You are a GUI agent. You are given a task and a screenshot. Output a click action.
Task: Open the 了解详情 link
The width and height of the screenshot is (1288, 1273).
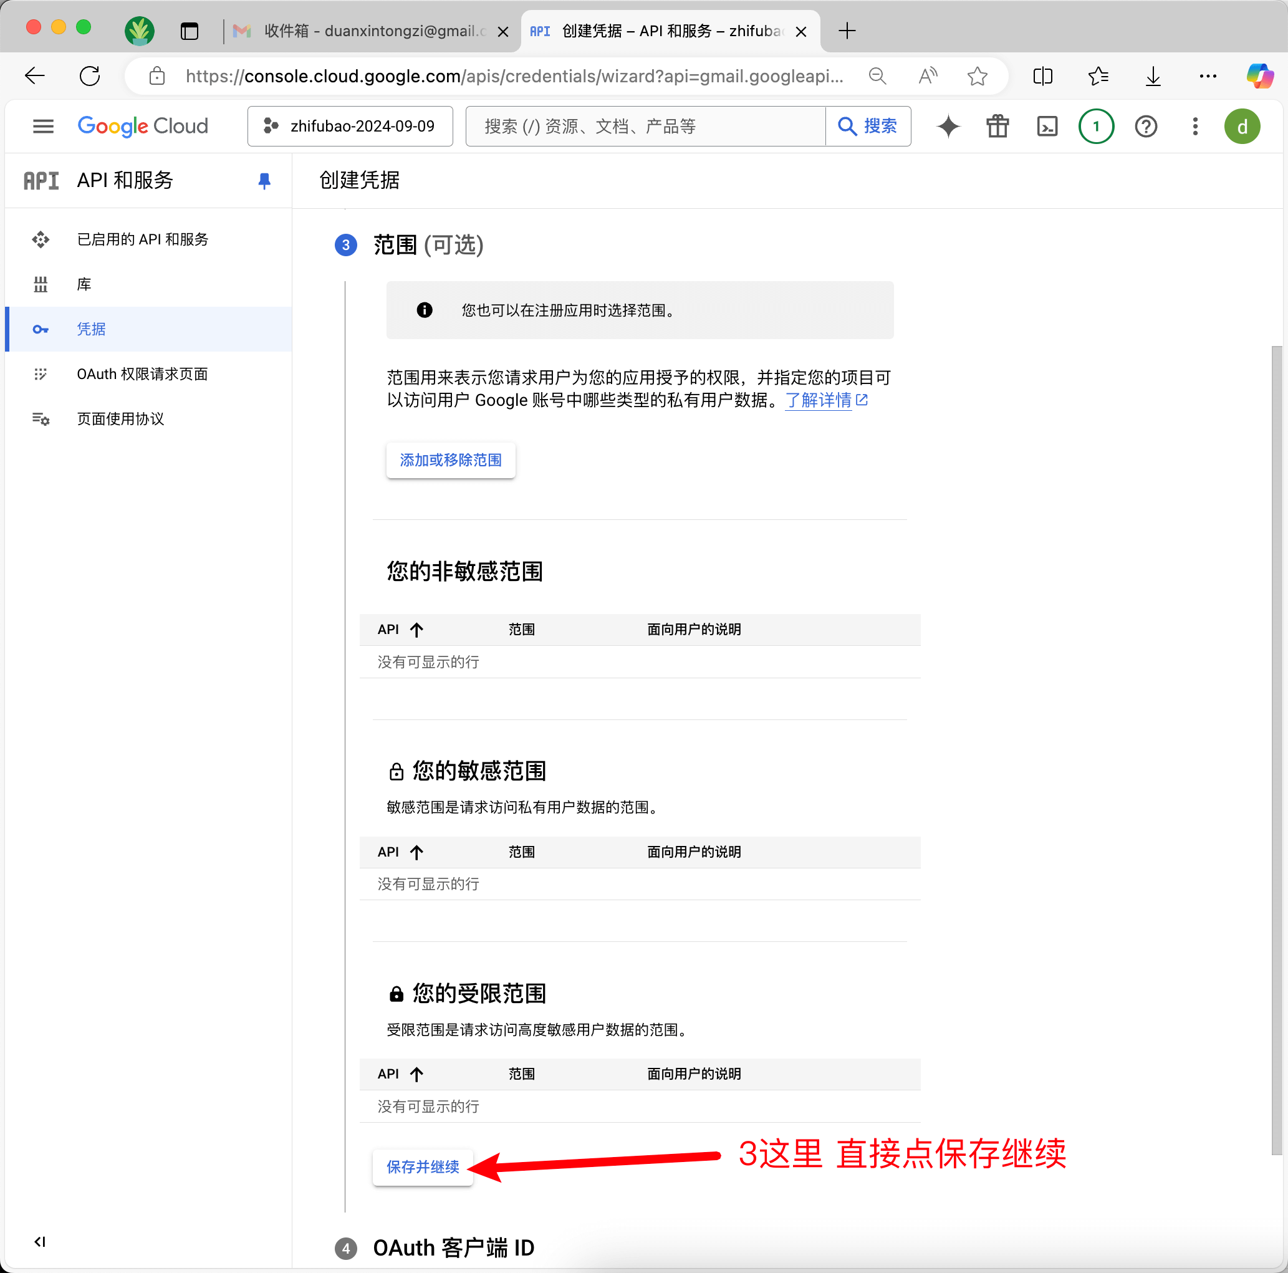818,400
